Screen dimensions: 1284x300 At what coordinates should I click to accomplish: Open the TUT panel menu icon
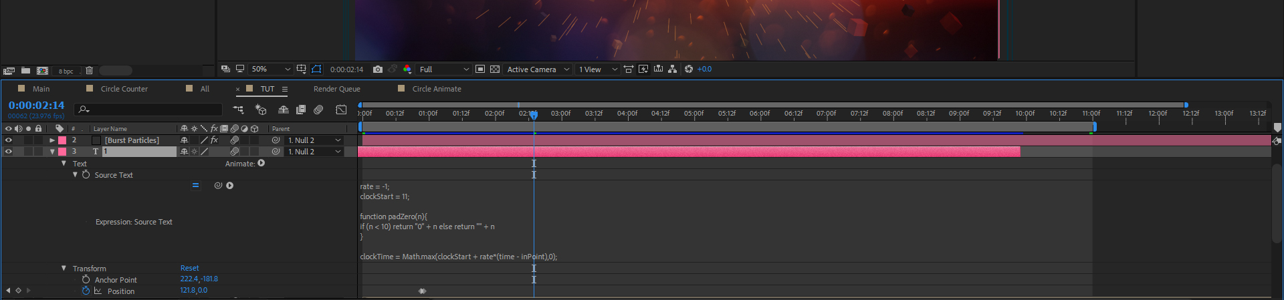click(285, 89)
